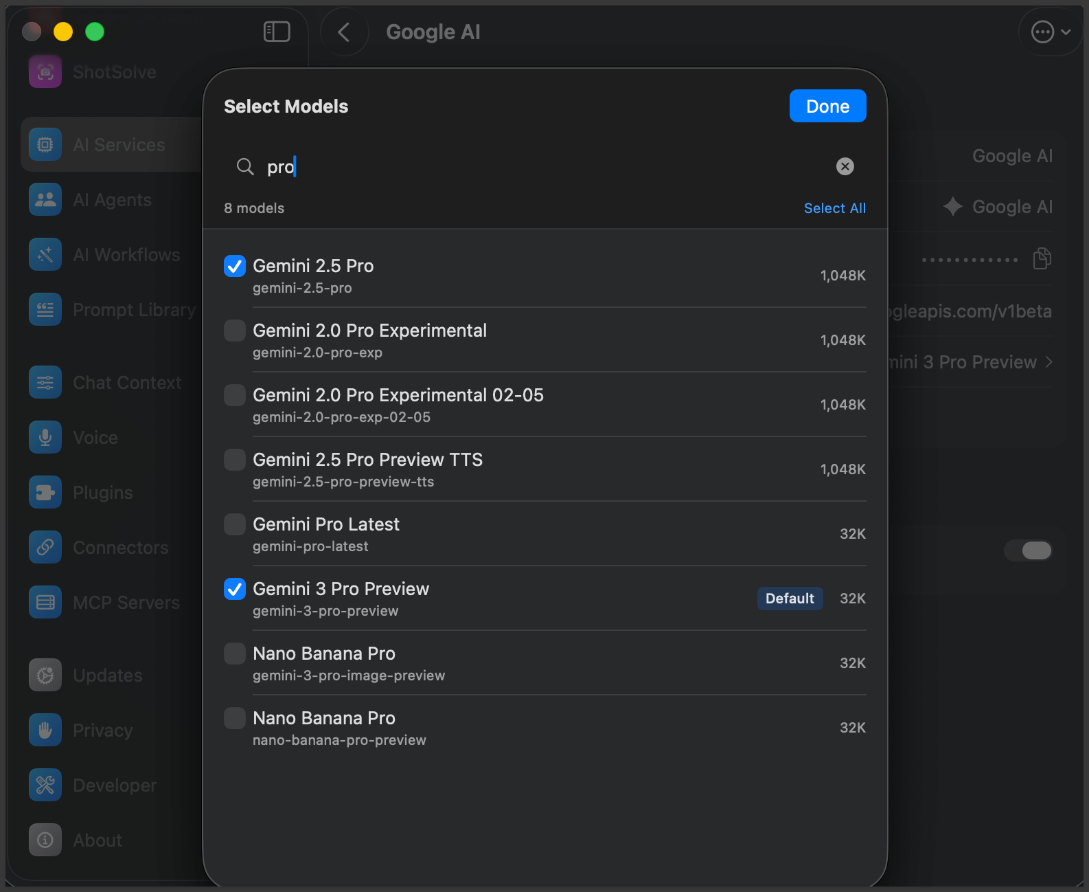Click the 'gemini-2.5-pro-preview-tts' model ID
The width and height of the screenshot is (1089, 892).
[343, 482]
